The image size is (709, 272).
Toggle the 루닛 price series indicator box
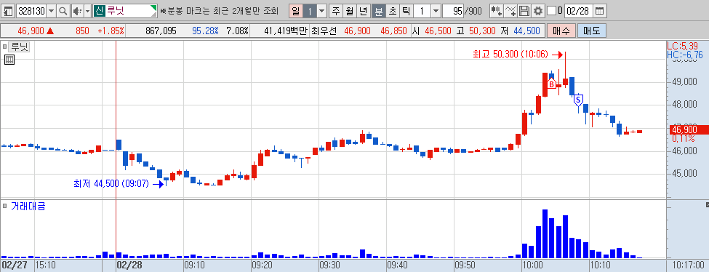click(x=5, y=46)
